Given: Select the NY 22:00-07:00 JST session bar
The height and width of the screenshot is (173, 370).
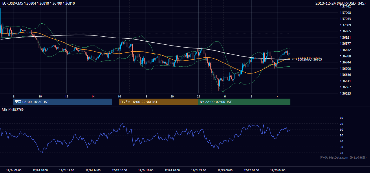Looking at the screenshot, I should click(x=244, y=102).
